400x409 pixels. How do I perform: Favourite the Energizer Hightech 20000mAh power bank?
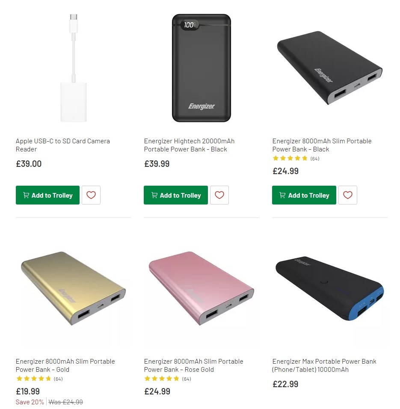point(219,195)
